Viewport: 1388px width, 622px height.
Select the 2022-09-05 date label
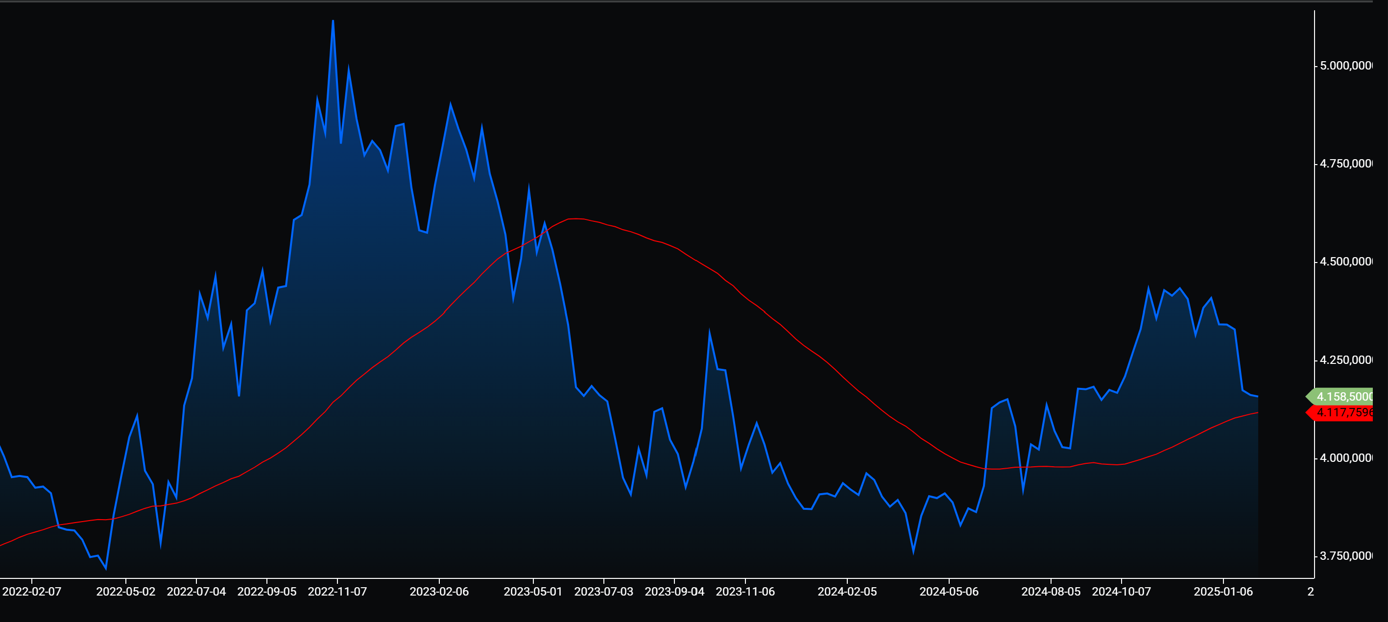[x=267, y=592]
